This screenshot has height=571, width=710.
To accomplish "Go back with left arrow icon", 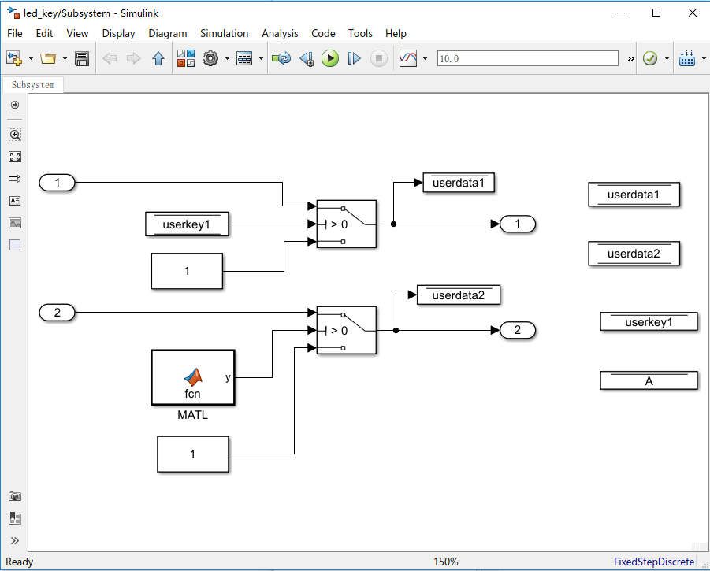I will pos(110,58).
